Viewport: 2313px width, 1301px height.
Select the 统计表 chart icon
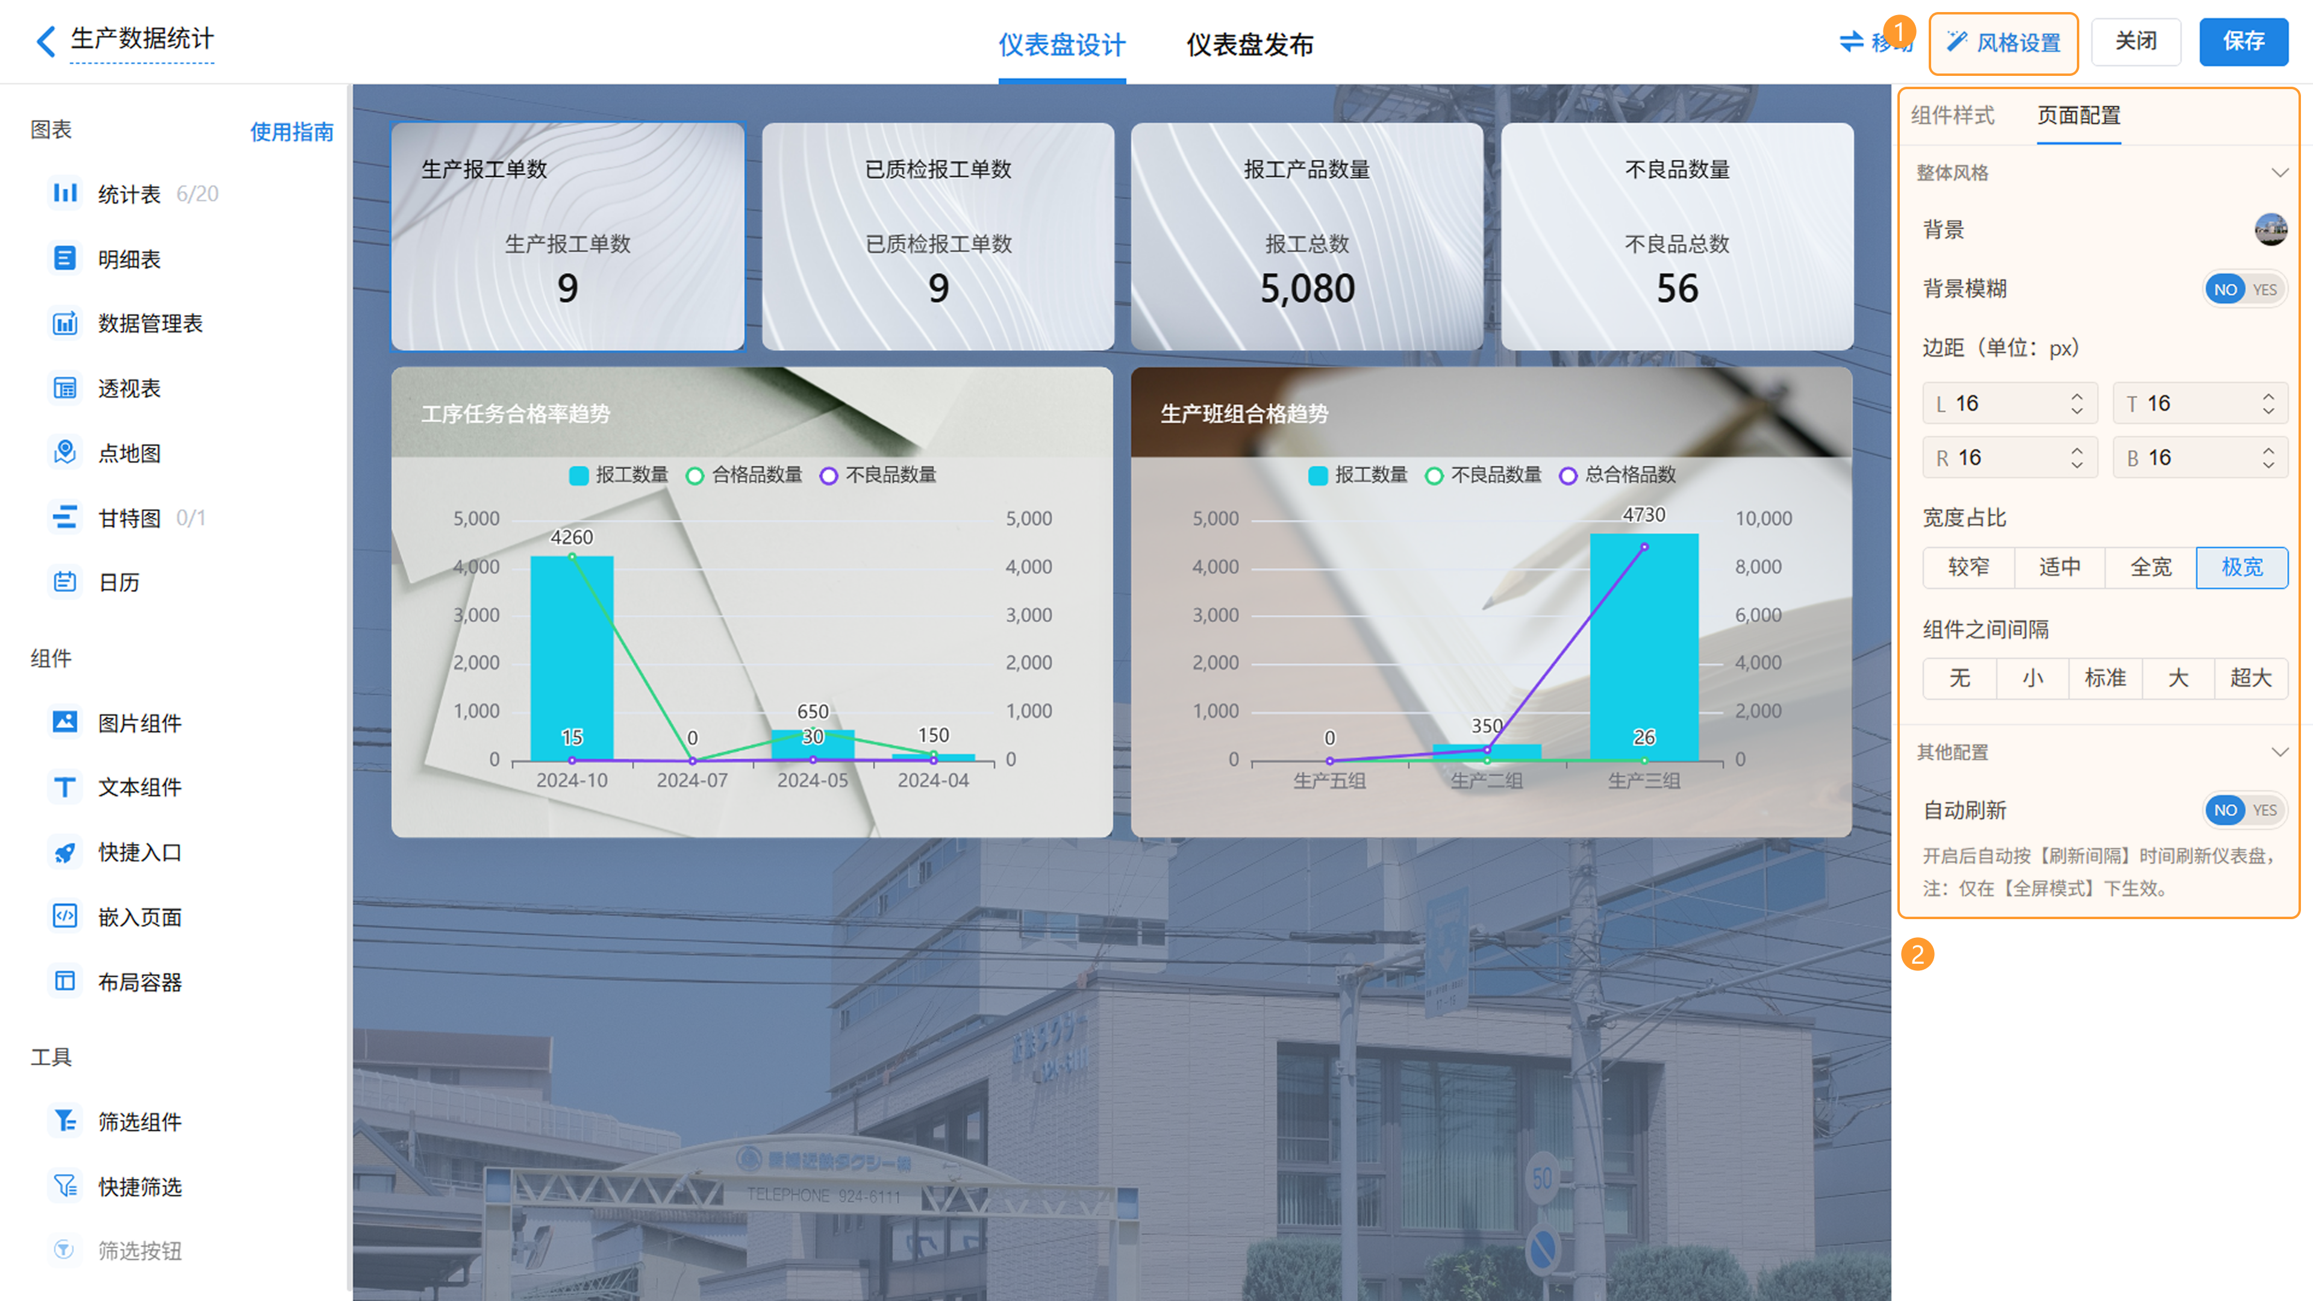coord(64,193)
